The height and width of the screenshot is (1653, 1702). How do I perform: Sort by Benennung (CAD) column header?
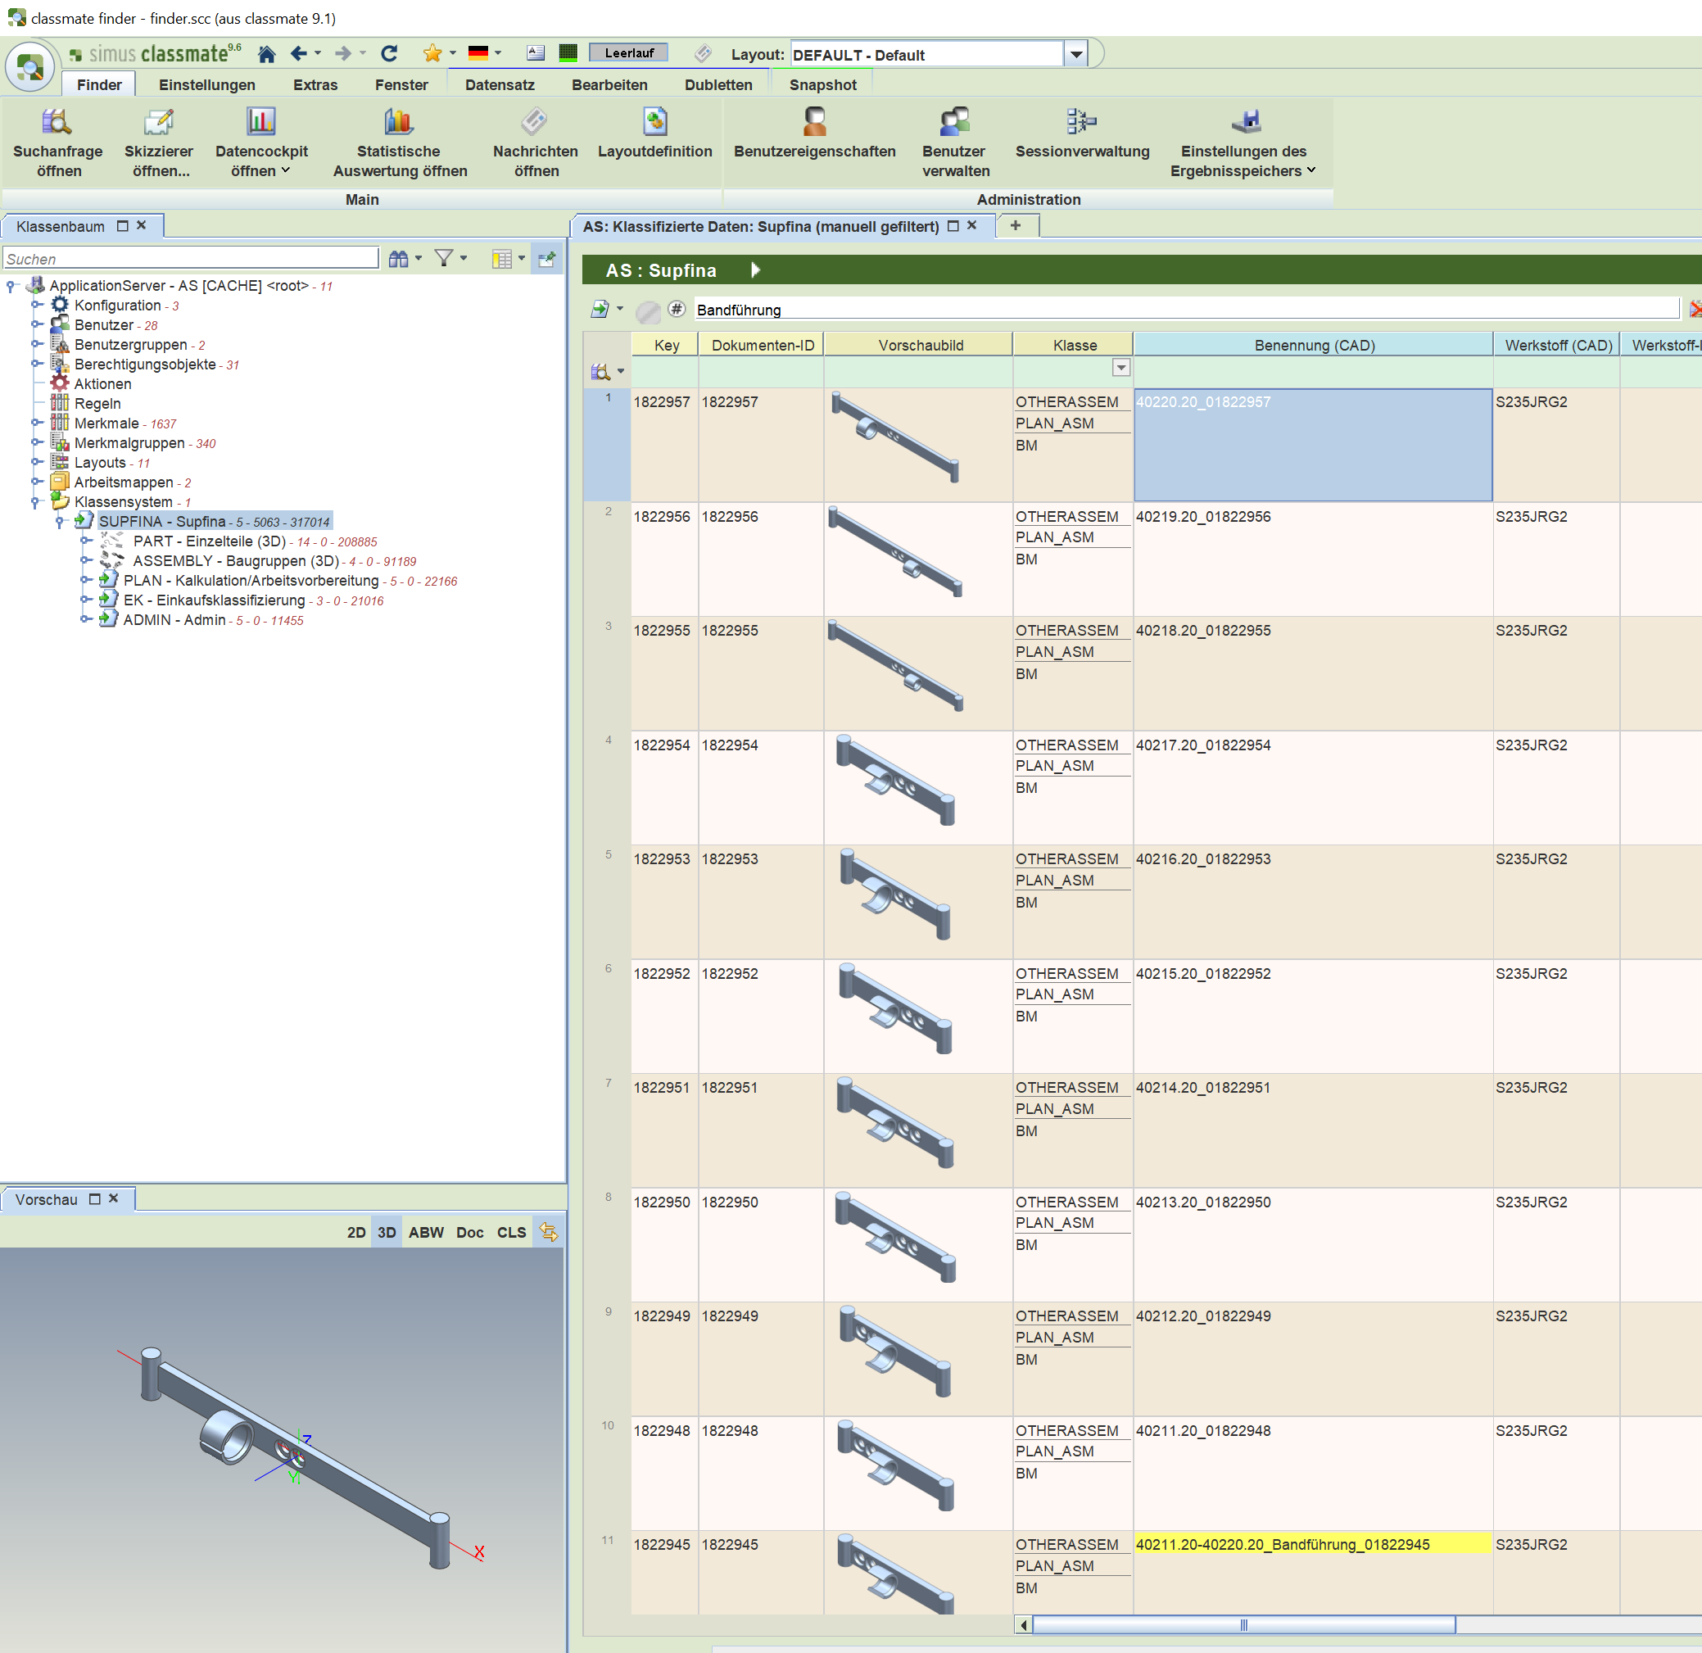(1314, 345)
